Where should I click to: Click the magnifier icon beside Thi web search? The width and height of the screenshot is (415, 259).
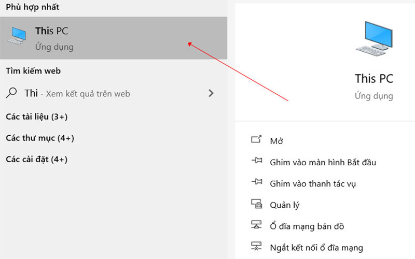11,93
